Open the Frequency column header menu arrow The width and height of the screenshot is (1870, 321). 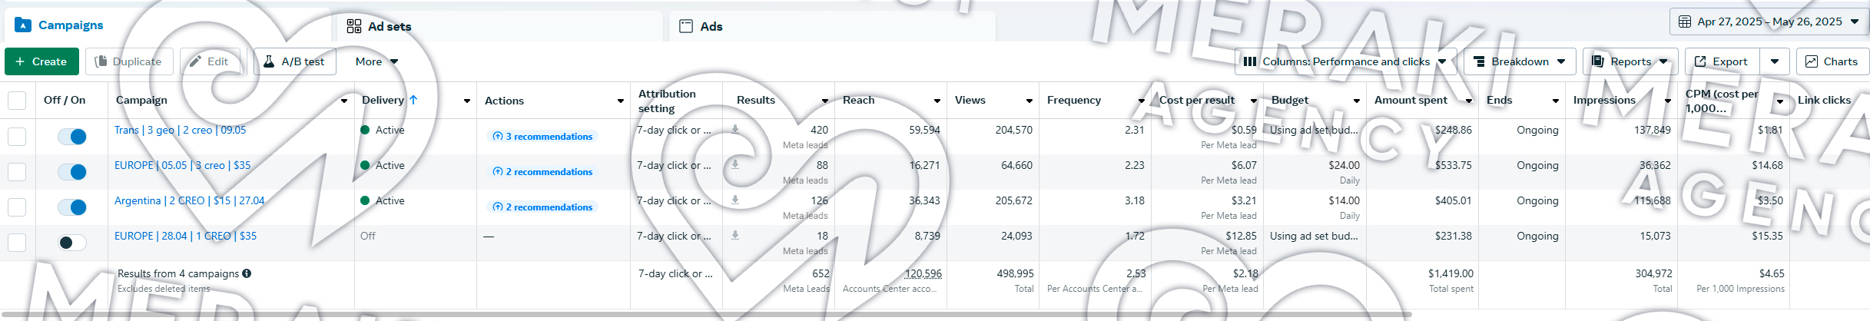pos(1142,101)
